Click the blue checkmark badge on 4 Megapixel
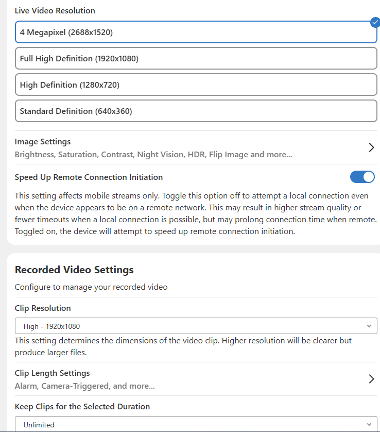This screenshot has width=380, height=432. tap(375, 22)
